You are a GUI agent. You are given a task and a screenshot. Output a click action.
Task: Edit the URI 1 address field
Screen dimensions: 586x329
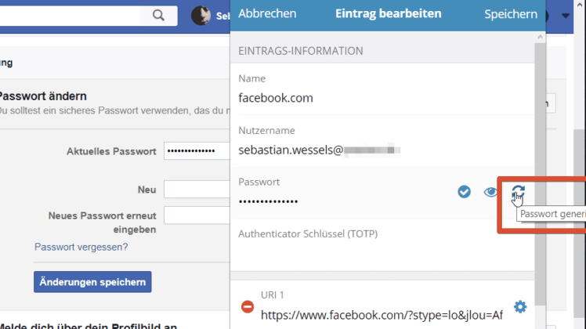(x=382, y=314)
